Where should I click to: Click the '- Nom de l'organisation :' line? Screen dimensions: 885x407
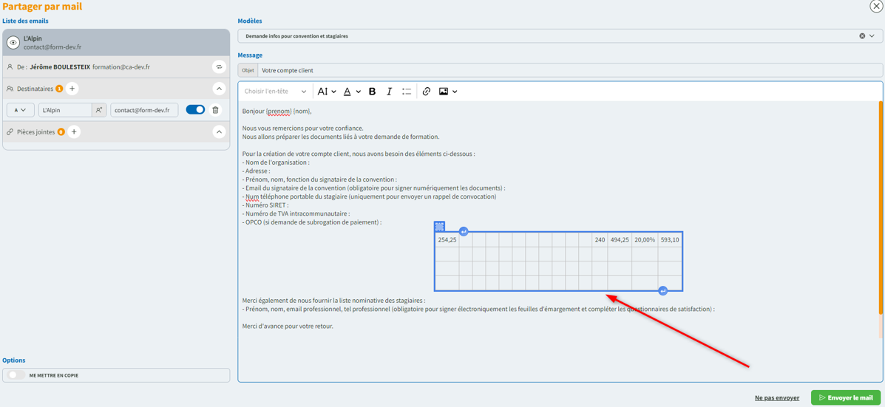tap(276, 163)
